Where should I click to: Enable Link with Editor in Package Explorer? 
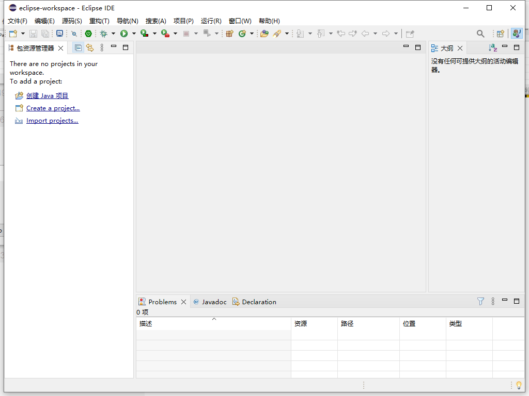click(x=90, y=47)
